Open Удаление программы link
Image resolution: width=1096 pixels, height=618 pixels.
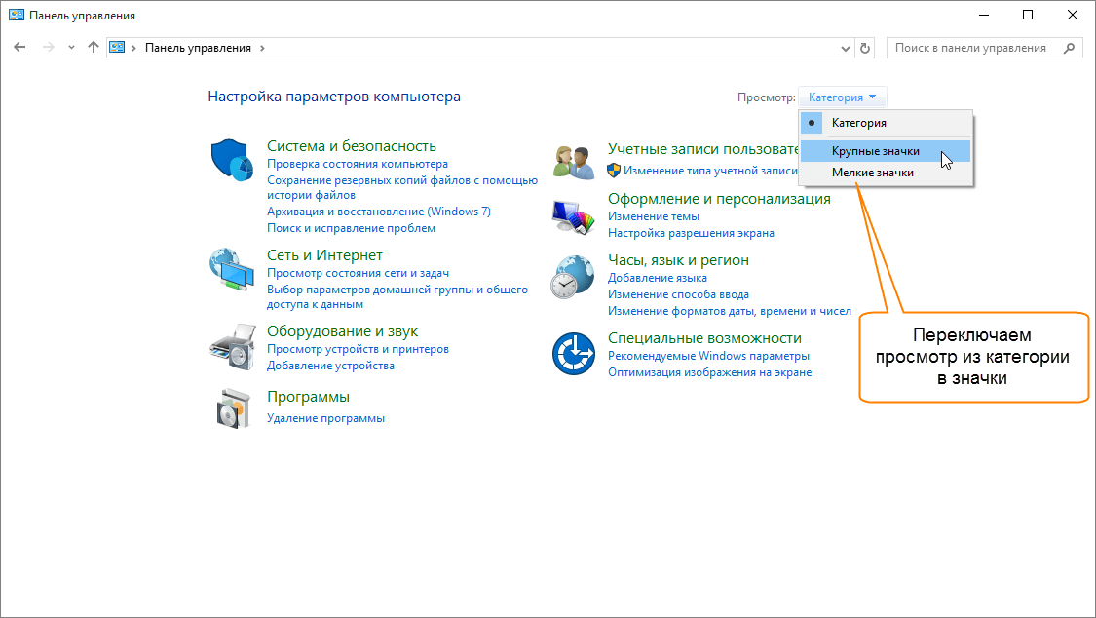pyautogui.click(x=325, y=418)
